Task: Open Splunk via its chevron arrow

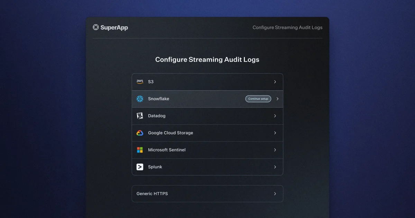Action: (x=275, y=167)
